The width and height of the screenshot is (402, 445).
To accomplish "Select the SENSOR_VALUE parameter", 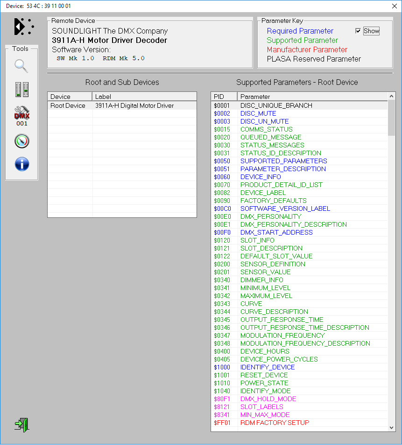I will [x=265, y=272].
